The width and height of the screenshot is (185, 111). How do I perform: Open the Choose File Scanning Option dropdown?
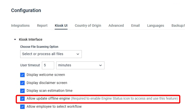(x=51, y=54)
